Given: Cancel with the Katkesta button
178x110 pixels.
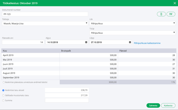Looking at the screenshot, I should click(x=168, y=106).
